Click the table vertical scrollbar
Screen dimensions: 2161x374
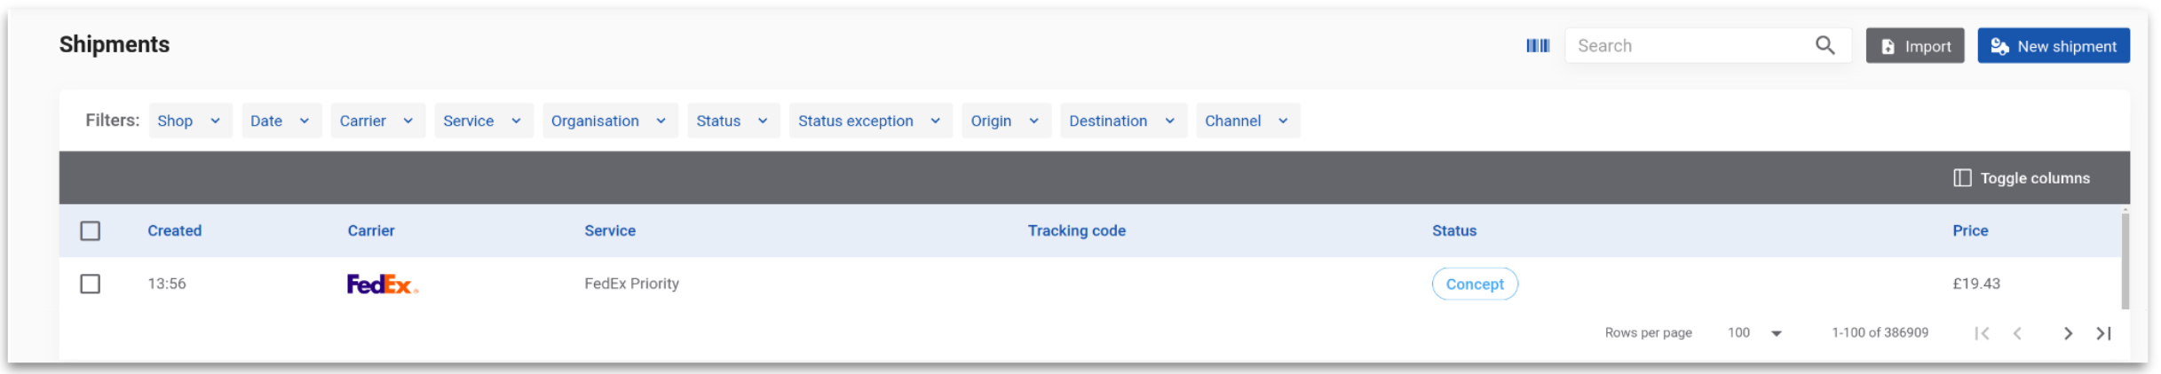pos(2124,261)
